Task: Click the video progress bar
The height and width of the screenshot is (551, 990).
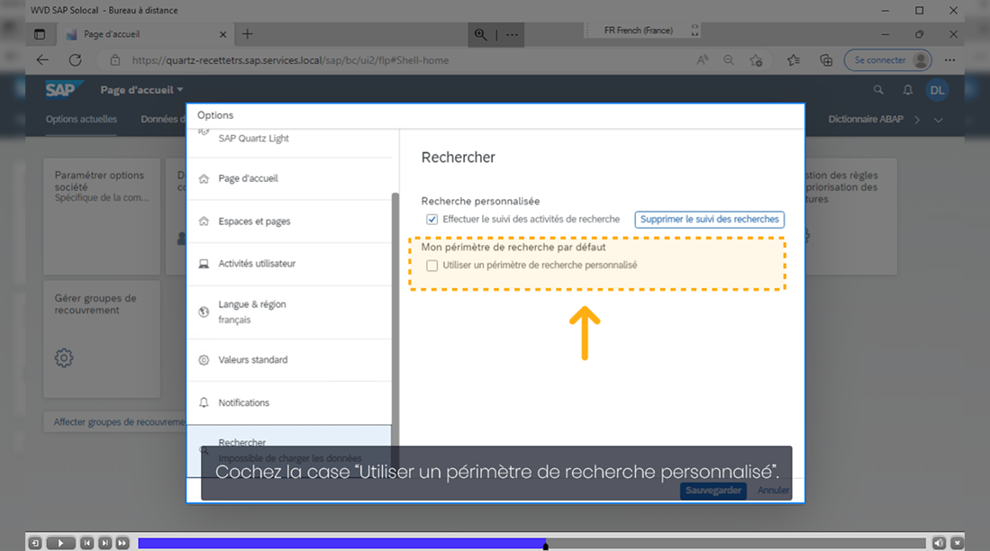Action: [531, 543]
